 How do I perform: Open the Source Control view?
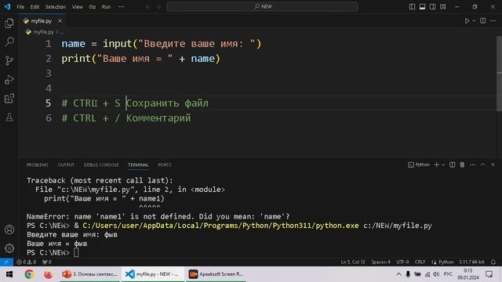[x=9, y=60]
